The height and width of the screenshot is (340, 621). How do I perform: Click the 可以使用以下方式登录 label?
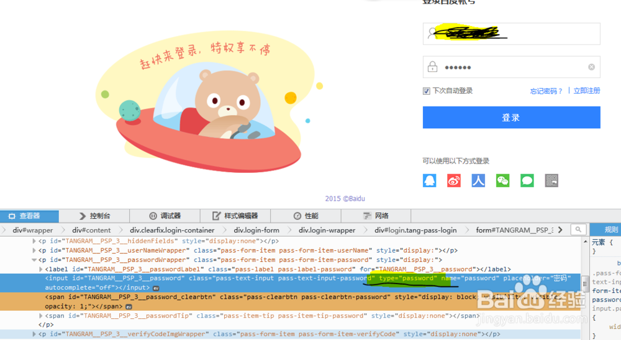tap(456, 161)
